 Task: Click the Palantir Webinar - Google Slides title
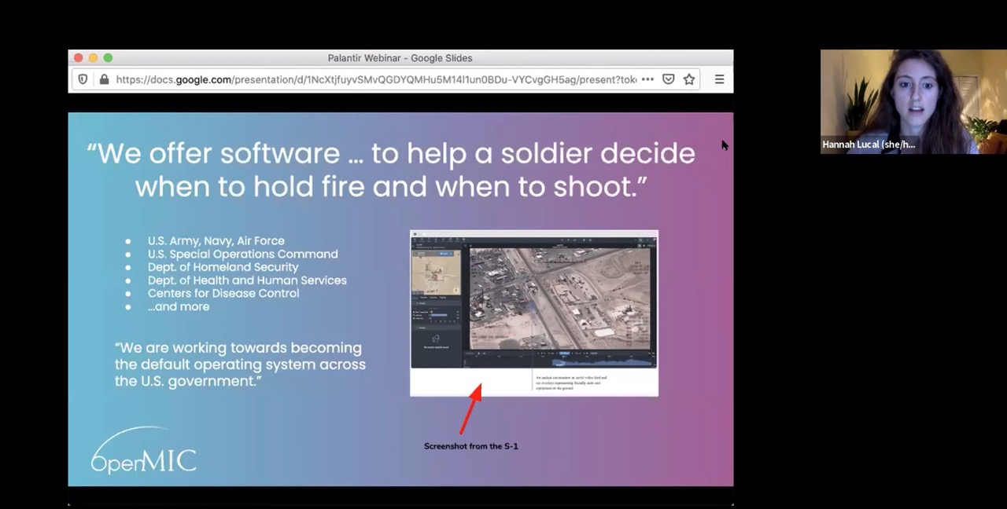pyautogui.click(x=400, y=58)
